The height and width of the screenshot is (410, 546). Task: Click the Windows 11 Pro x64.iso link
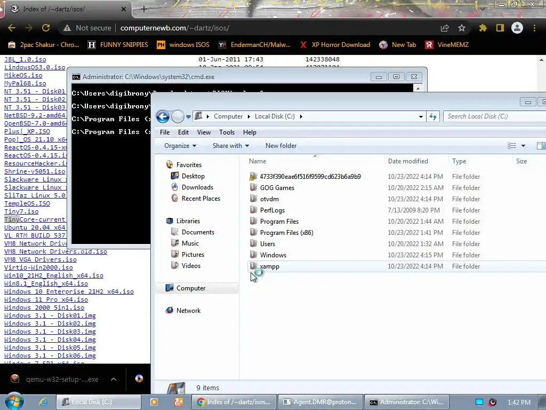[x=46, y=299]
